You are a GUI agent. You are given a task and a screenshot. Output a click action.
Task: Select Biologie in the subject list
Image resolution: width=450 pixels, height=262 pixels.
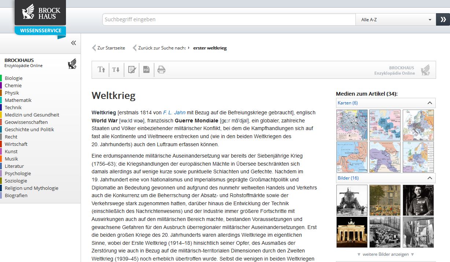pyautogui.click(x=14, y=78)
